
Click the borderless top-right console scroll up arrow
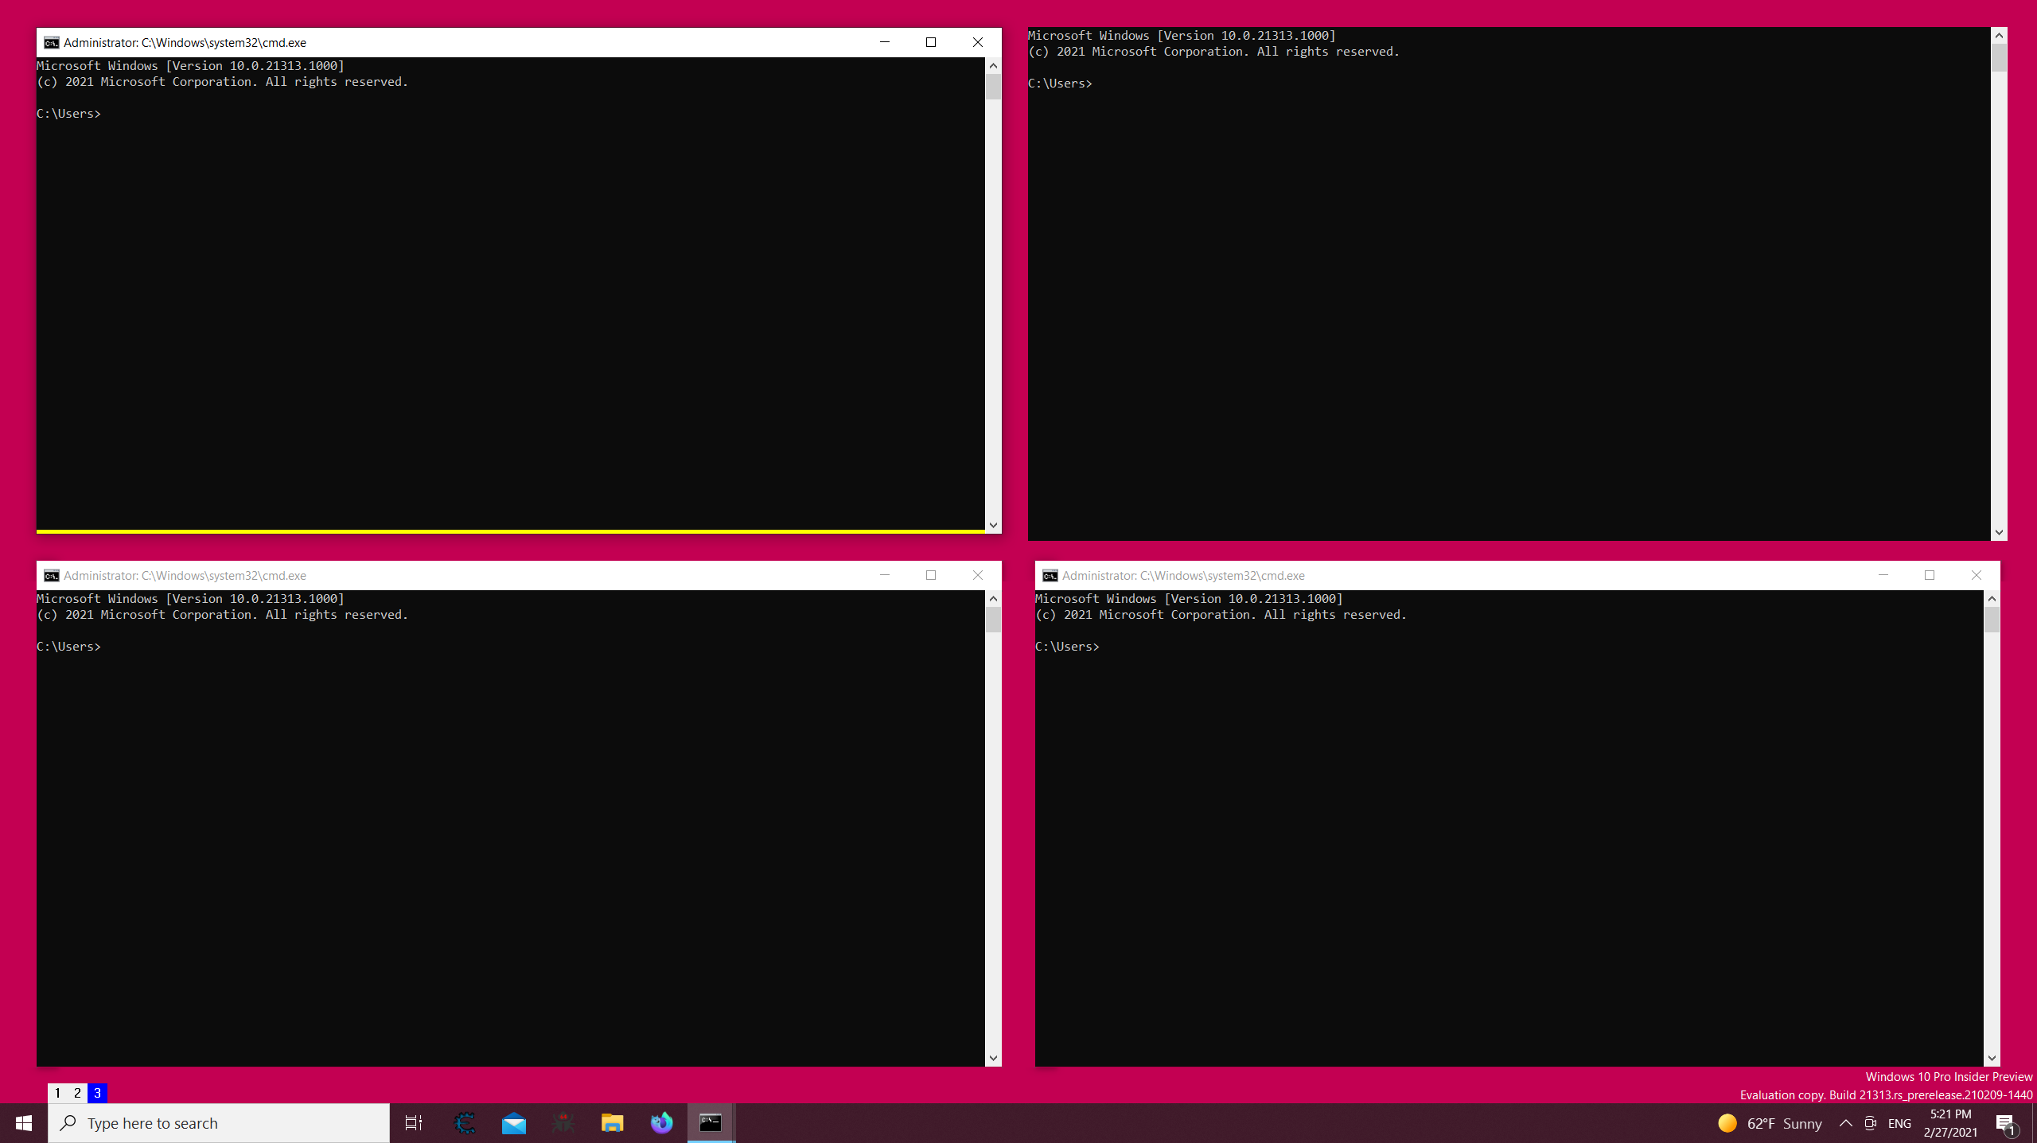click(x=1998, y=36)
